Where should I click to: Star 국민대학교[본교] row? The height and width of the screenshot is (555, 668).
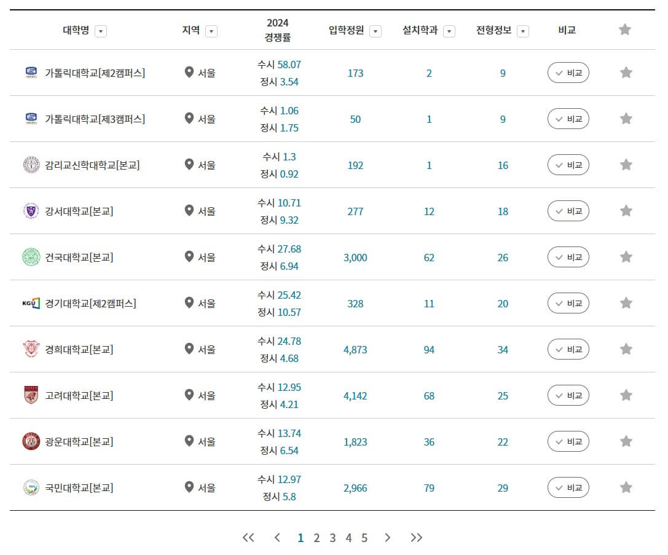[626, 487]
